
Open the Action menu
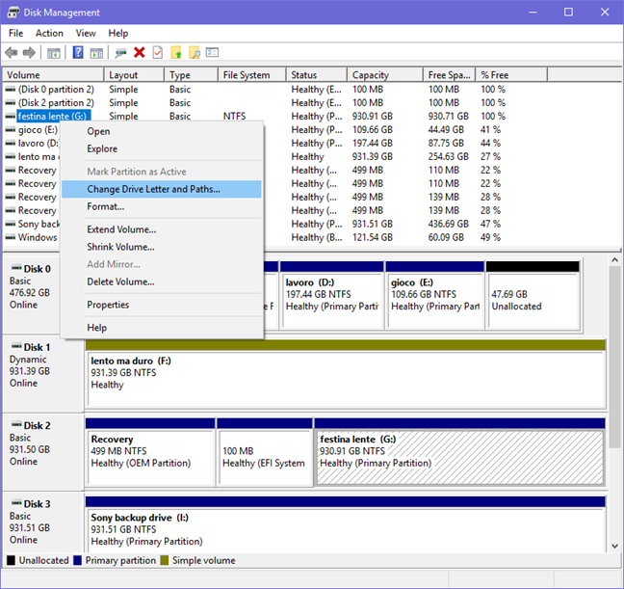[49, 33]
